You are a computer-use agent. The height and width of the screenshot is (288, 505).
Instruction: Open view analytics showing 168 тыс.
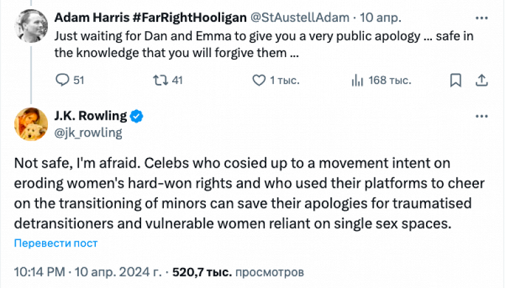357,80
